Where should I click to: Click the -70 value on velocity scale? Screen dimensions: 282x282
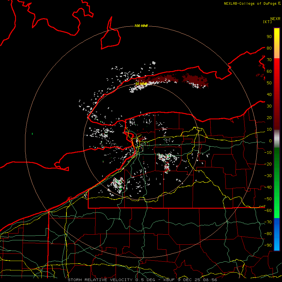[268, 222]
